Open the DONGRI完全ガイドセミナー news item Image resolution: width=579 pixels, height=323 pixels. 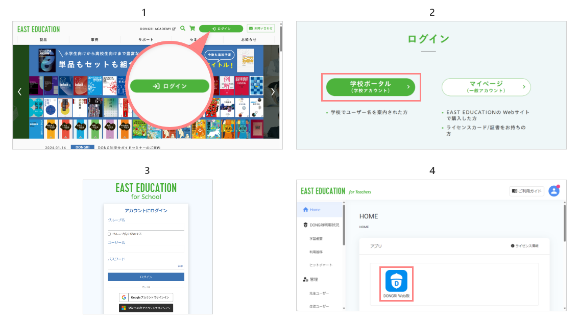129,147
